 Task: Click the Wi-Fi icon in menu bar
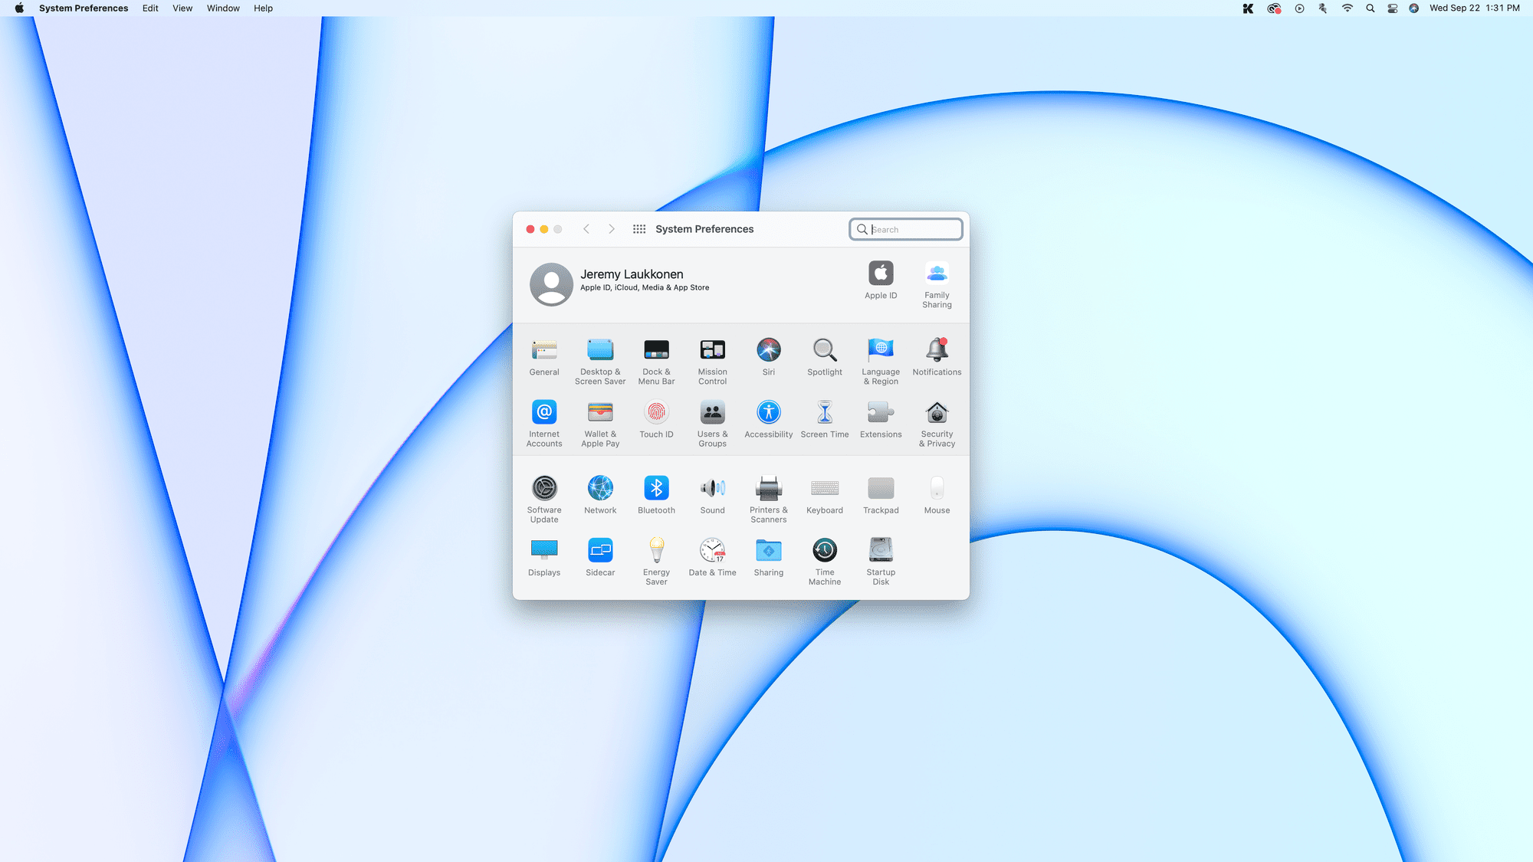click(1347, 8)
